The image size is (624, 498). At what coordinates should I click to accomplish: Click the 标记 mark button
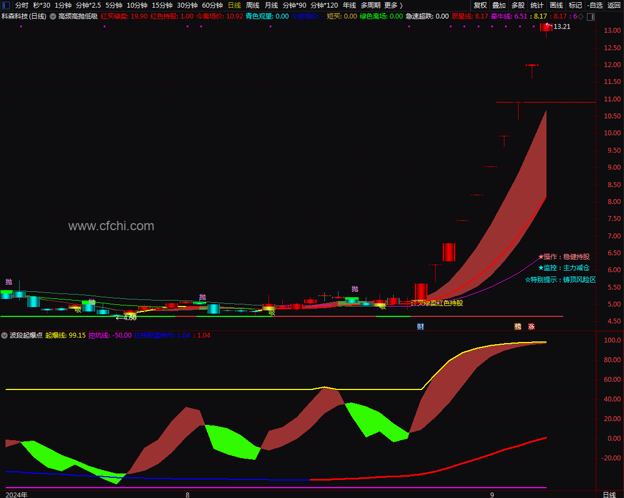(575, 5)
